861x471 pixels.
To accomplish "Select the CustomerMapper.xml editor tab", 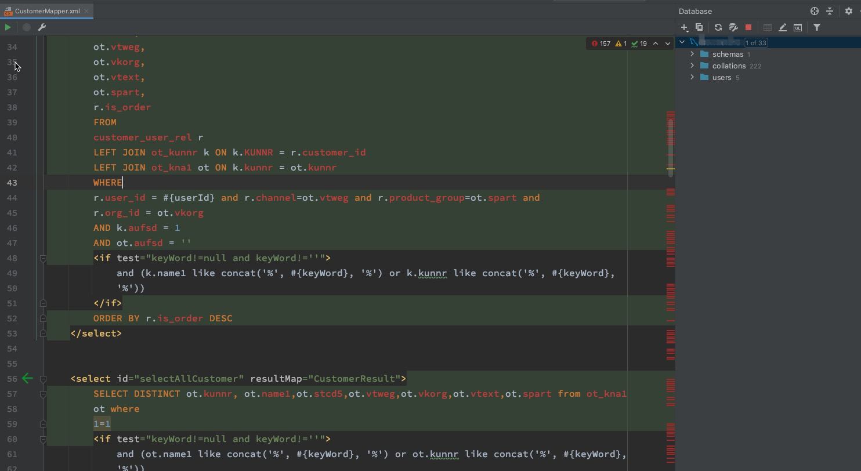I will (x=46, y=10).
